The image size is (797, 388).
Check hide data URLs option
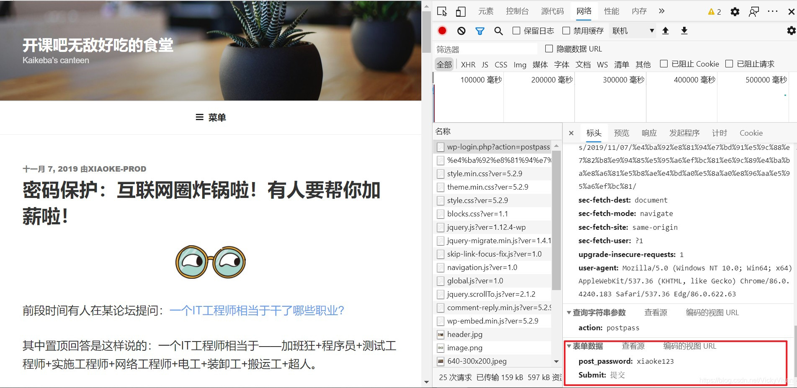(x=549, y=49)
